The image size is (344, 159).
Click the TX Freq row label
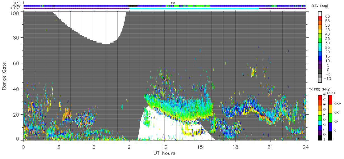[x=14, y=8]
